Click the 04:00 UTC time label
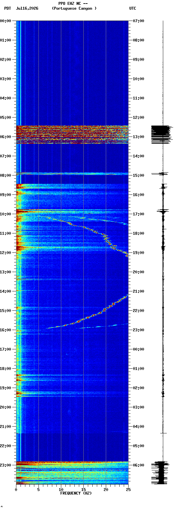This screenshot has height=510, width=177. tap(139, 427)
